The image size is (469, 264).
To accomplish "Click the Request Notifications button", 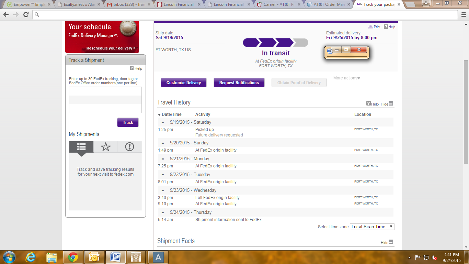I will pos(239,82).
